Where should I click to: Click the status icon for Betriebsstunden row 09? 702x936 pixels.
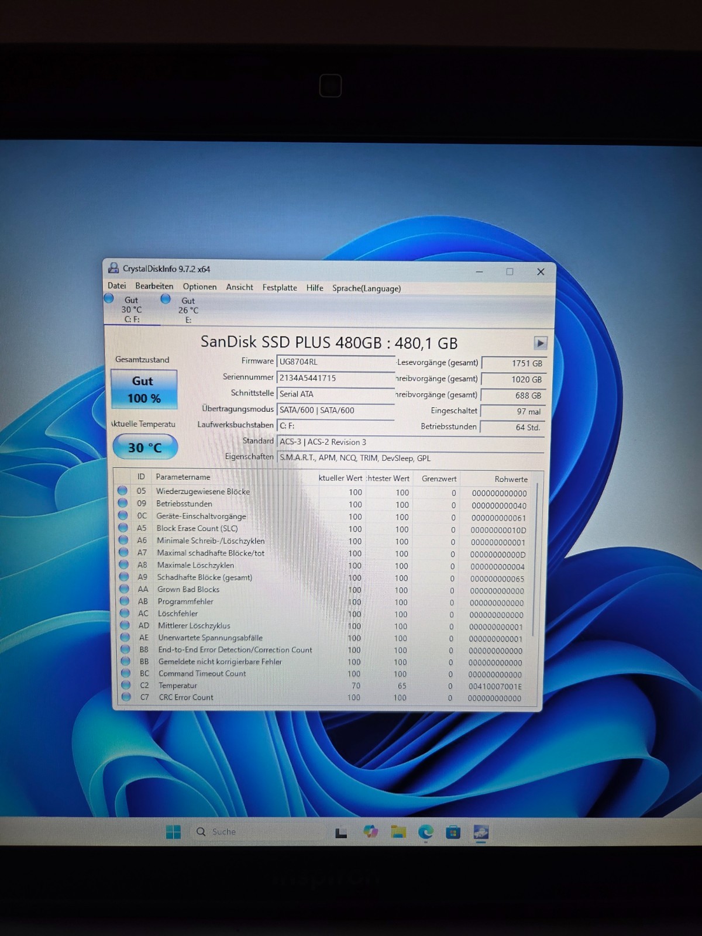(x=123, y=503)
